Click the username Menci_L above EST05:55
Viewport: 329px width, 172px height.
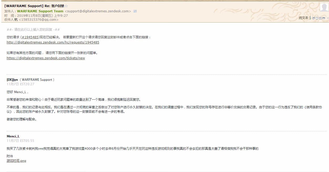(13, 136)
